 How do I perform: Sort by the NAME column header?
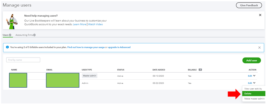click(x=14, y=70)
